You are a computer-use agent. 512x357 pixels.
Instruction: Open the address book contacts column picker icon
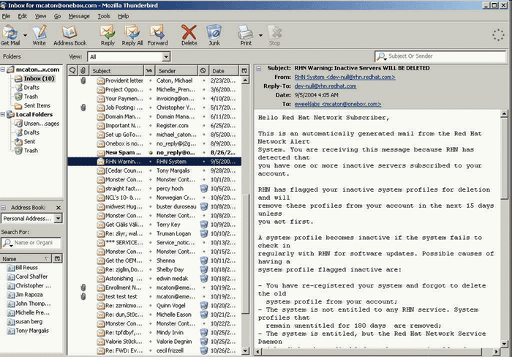pos(58,259)
